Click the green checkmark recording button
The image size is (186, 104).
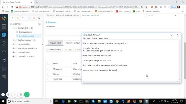[x=27, y=94]
